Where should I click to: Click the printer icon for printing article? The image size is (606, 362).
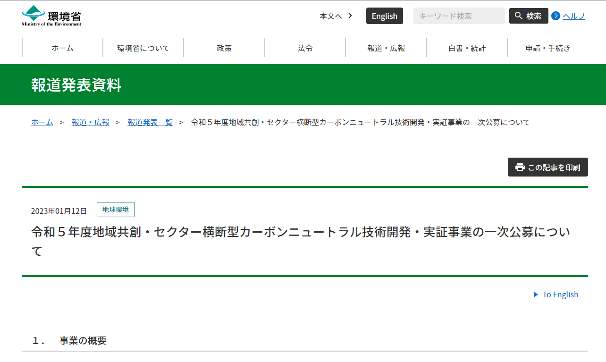pos(520,167)
